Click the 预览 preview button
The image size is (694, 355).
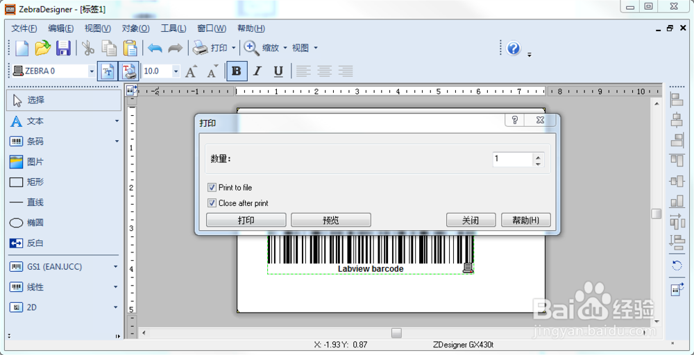330,220
